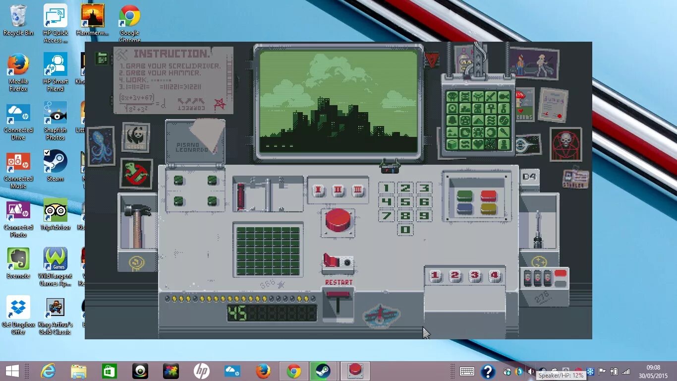Select the sword symbol tile

pyautogui.click(x=491, y=96)
